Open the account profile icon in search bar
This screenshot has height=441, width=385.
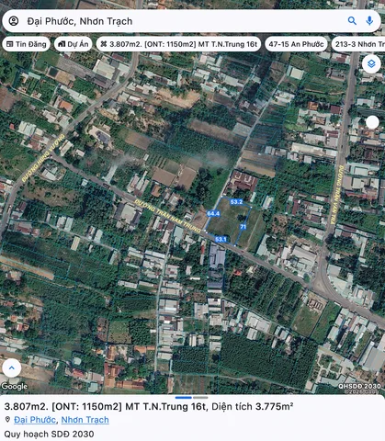(14, 21)
